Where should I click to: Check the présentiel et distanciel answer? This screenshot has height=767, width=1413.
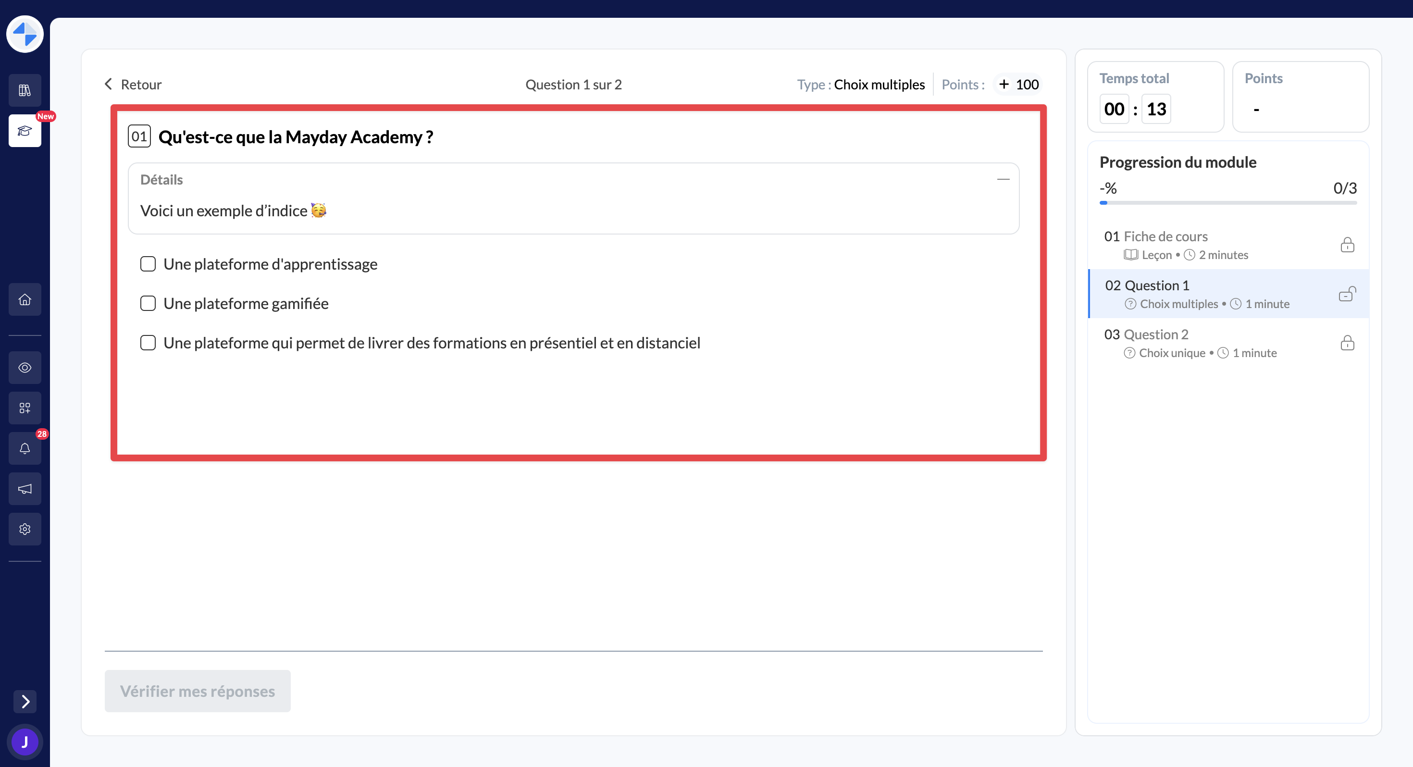[x=148, y=343]
